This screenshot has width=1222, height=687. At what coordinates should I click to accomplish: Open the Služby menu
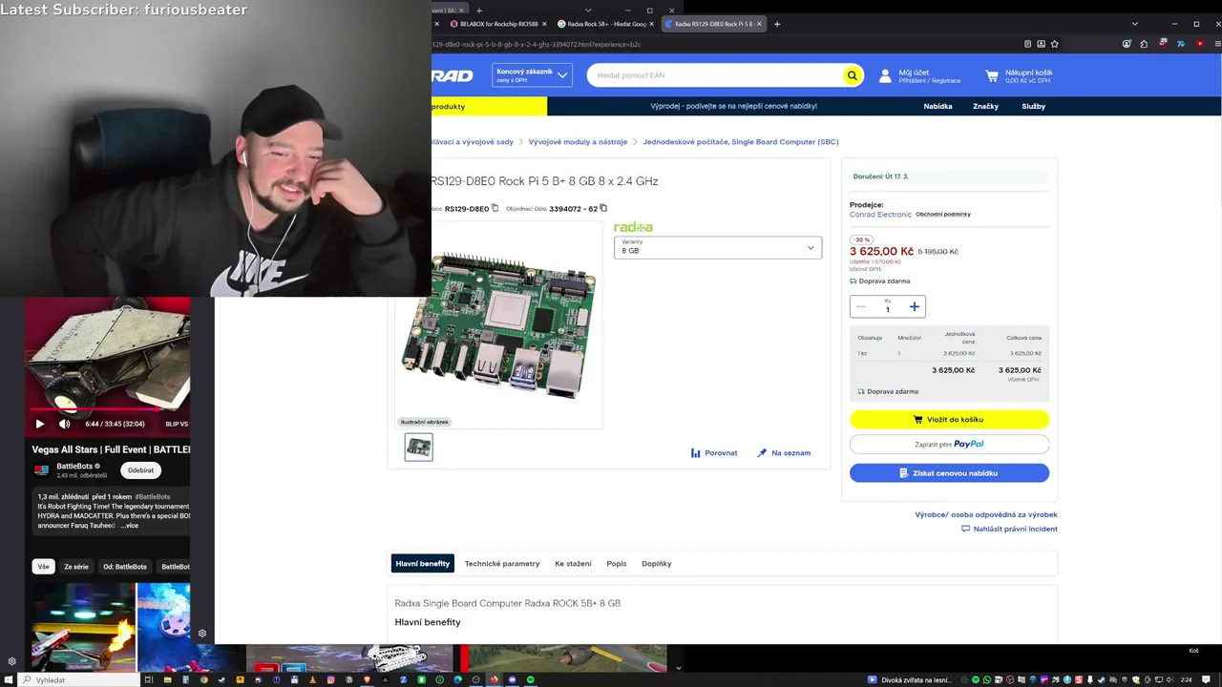pos(1033,106)
